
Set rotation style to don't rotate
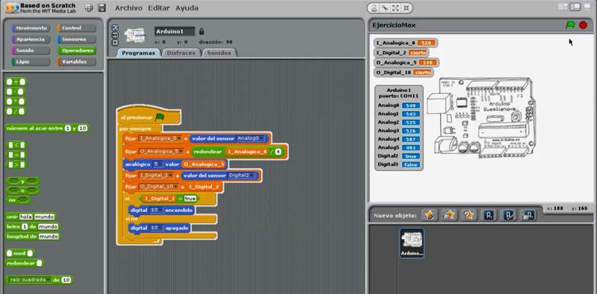click(115, 43)
